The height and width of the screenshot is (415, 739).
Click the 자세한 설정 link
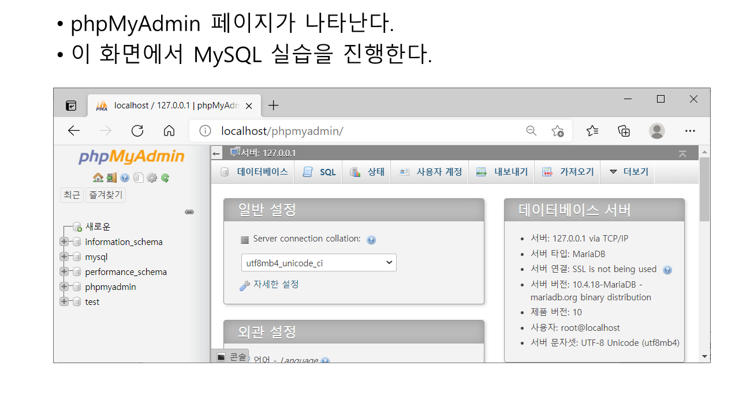[x=275, y=284]
